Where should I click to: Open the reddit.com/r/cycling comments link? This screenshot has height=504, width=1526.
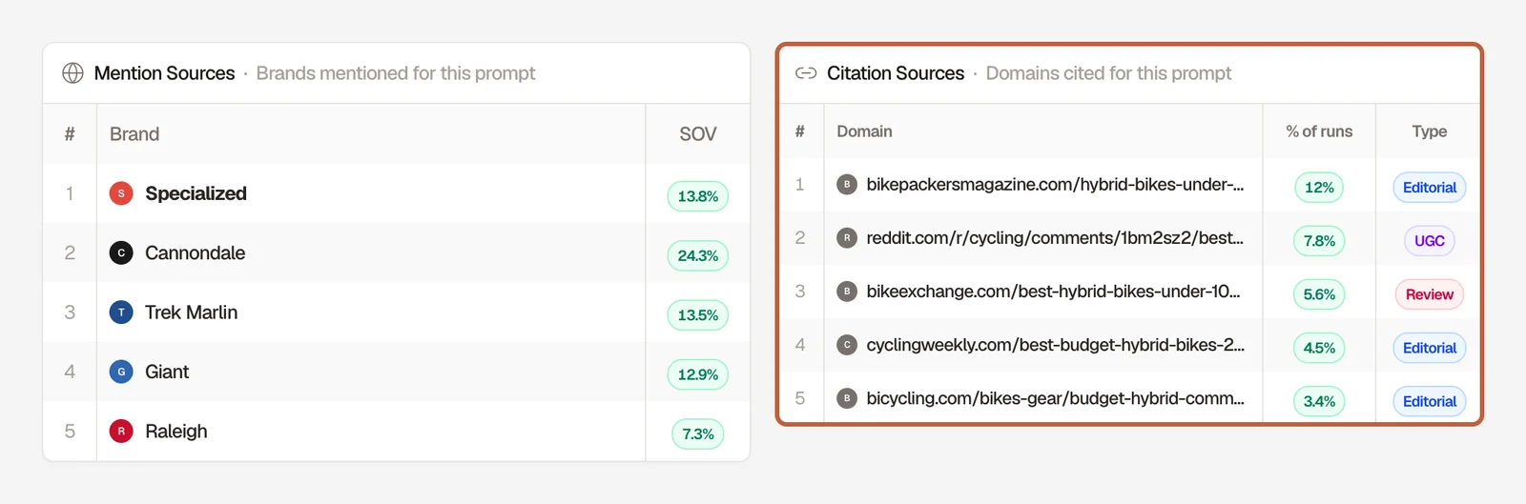(1055, 238)
